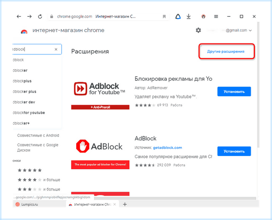Viewport: 272px width, 220px height.
Task: Go forward with the forward arrow
Action: coord(29,16)
